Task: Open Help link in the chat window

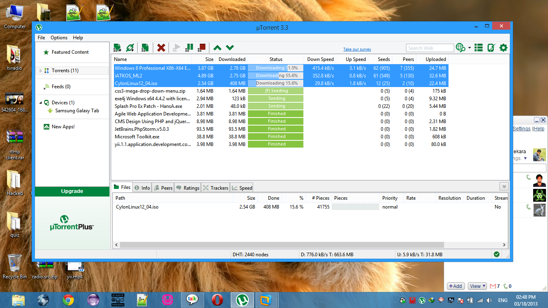Action: [x=539, y=129]
